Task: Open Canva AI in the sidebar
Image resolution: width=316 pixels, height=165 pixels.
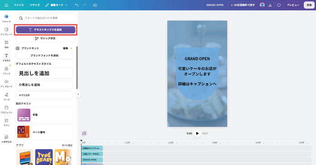Action: [x=6, y=19]
